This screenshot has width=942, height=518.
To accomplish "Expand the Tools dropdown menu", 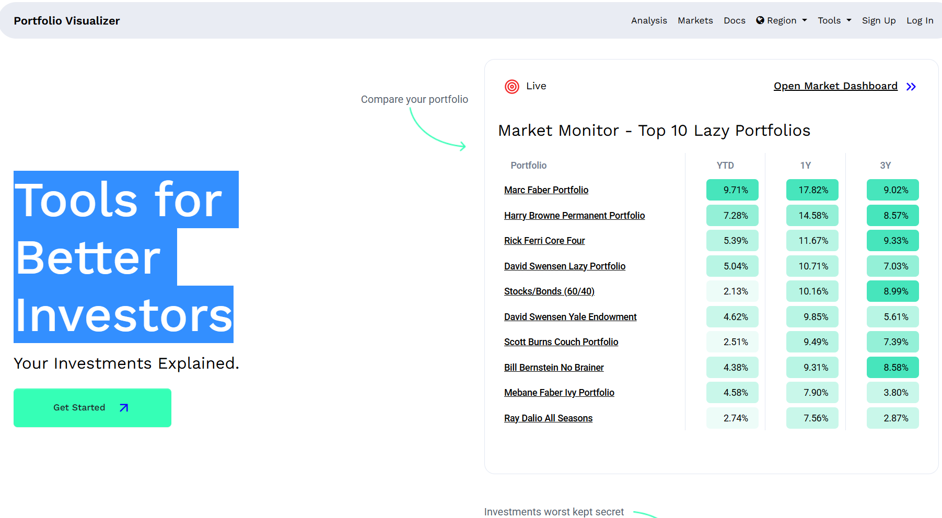I will pos(834,20).
